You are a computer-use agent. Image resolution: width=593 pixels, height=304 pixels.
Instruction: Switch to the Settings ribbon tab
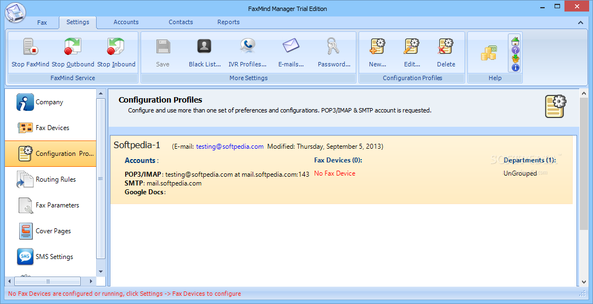click(x=77, y=22)
